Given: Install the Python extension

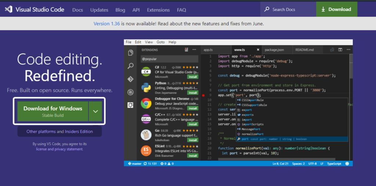Looking at the screenshot, I should 192,92.
